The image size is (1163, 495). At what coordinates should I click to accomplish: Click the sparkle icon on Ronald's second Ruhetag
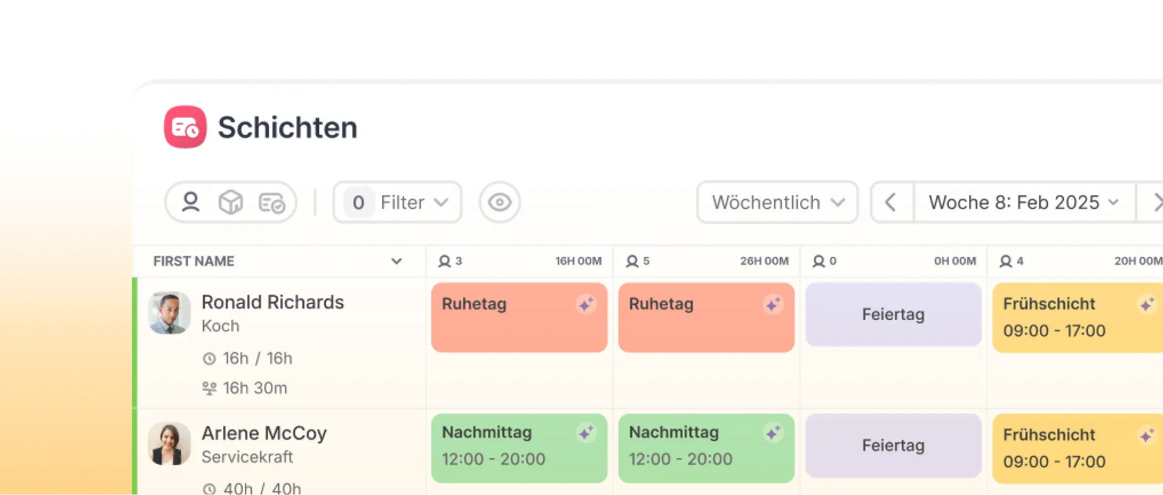[x=773, y=304]
